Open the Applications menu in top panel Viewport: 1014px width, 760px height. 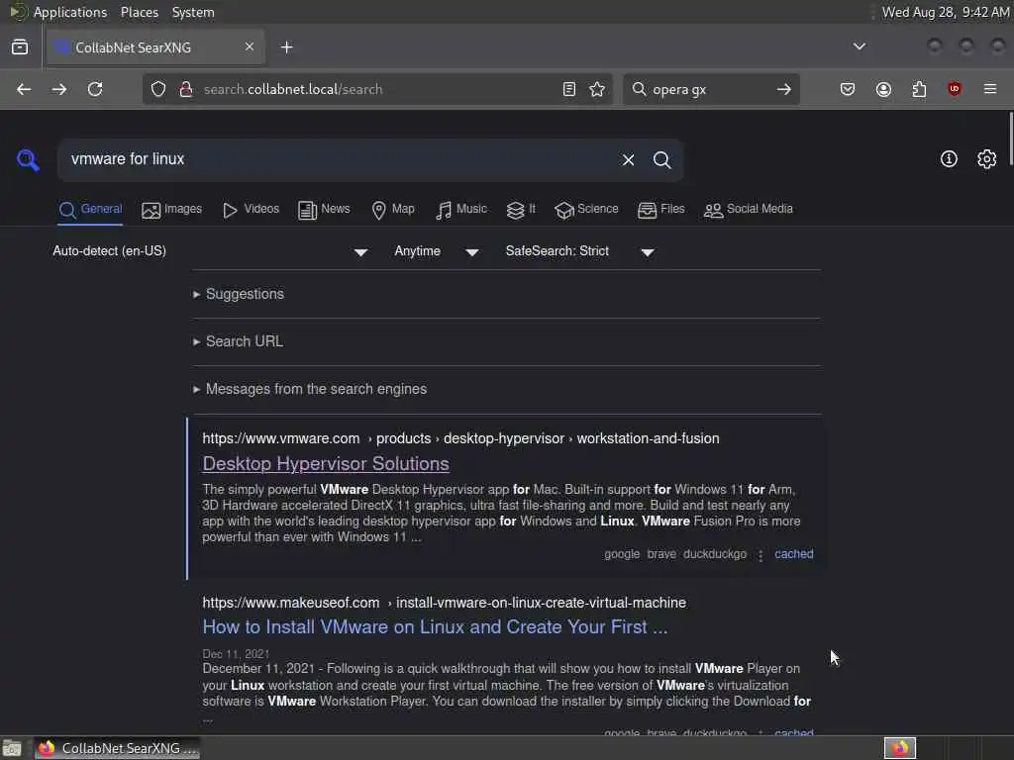(70, 12)
